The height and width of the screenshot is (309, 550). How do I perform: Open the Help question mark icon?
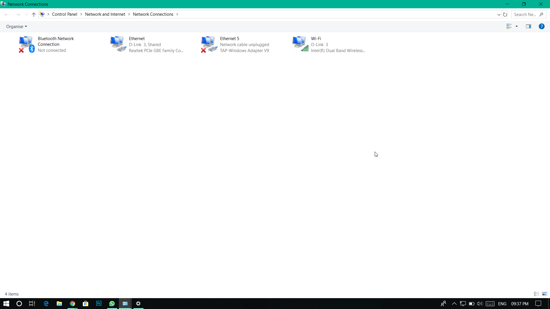click(x=541, y=26)
